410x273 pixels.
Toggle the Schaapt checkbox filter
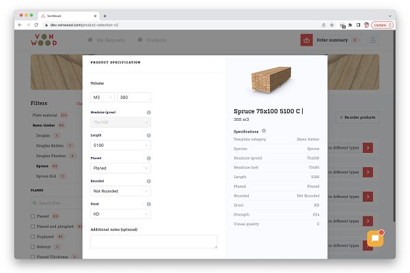pos(33,246)
